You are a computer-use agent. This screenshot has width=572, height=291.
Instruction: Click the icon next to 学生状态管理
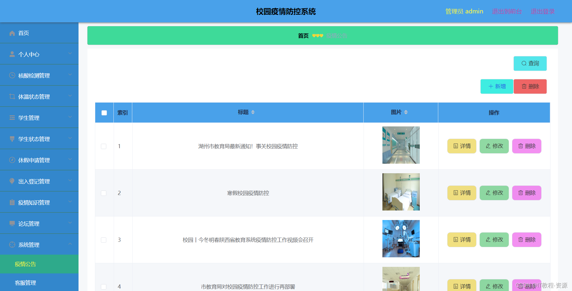point(12,139)
